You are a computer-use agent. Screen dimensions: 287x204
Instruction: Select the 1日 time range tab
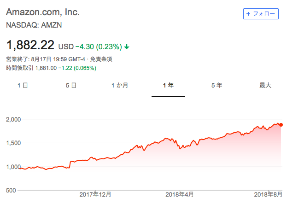tap(23, 85)
